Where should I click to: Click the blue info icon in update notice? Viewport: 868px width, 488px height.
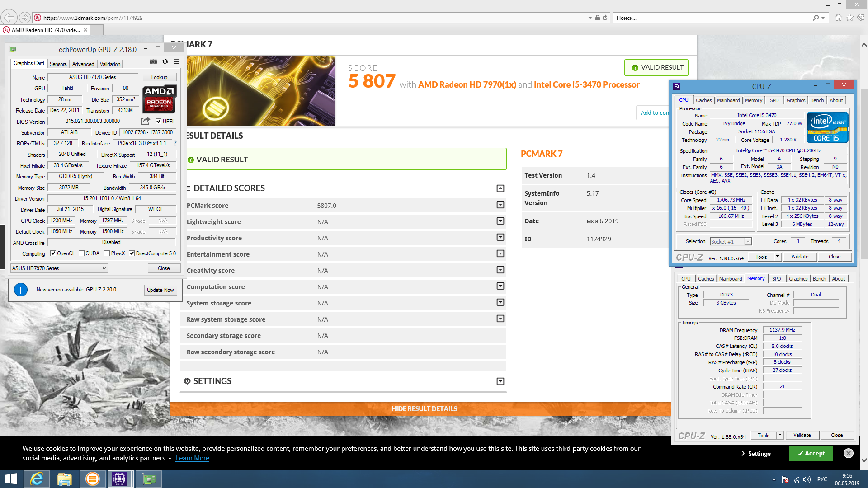coord(21,290)
